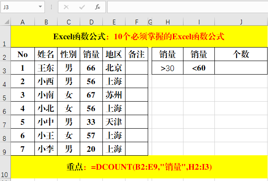Select row 2 header

[x=5, y=54]
